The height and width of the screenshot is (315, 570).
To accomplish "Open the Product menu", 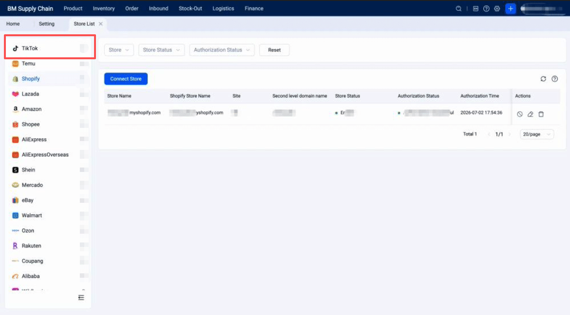I will (73, 8).
